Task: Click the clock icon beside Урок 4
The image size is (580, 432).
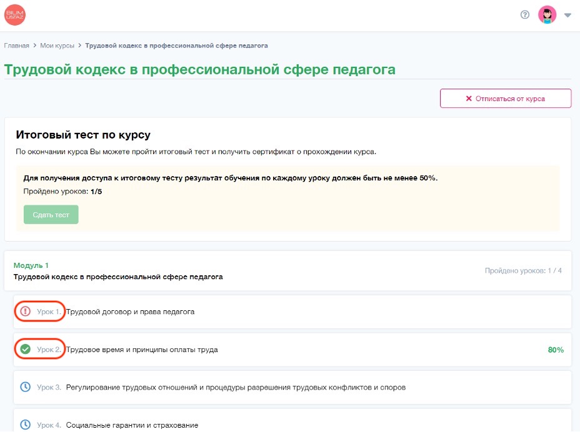Action: click(x=26, y=425)
